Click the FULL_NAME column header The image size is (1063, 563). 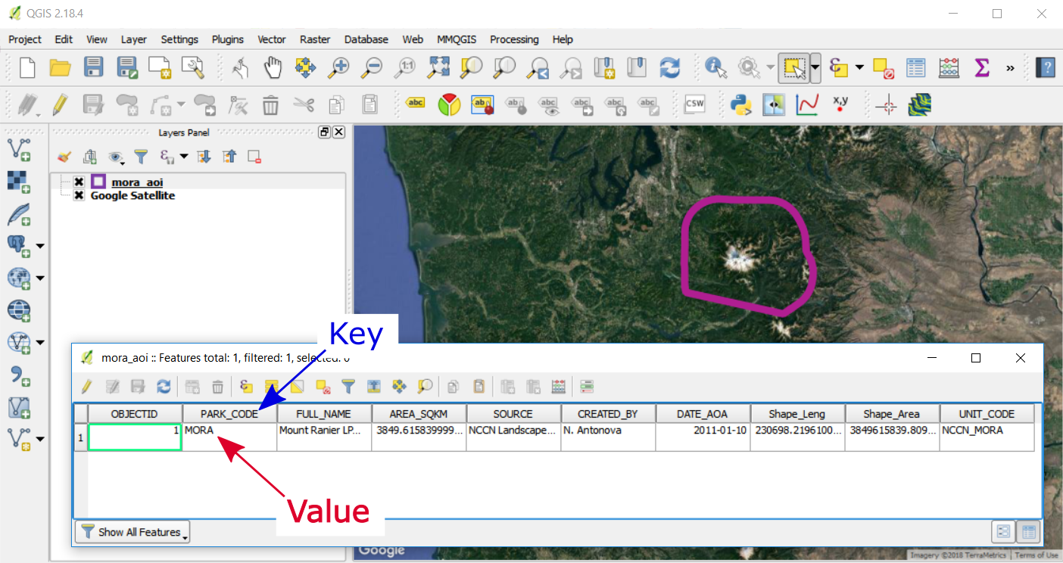coord(324,414)
